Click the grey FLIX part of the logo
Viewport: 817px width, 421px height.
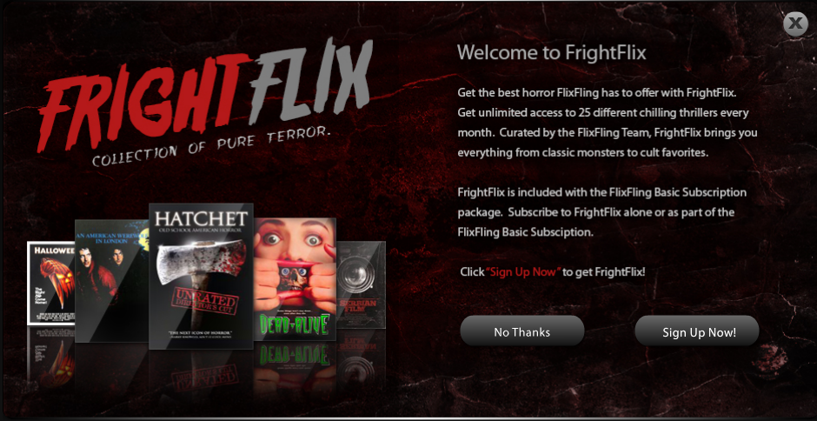pos(310,82)
